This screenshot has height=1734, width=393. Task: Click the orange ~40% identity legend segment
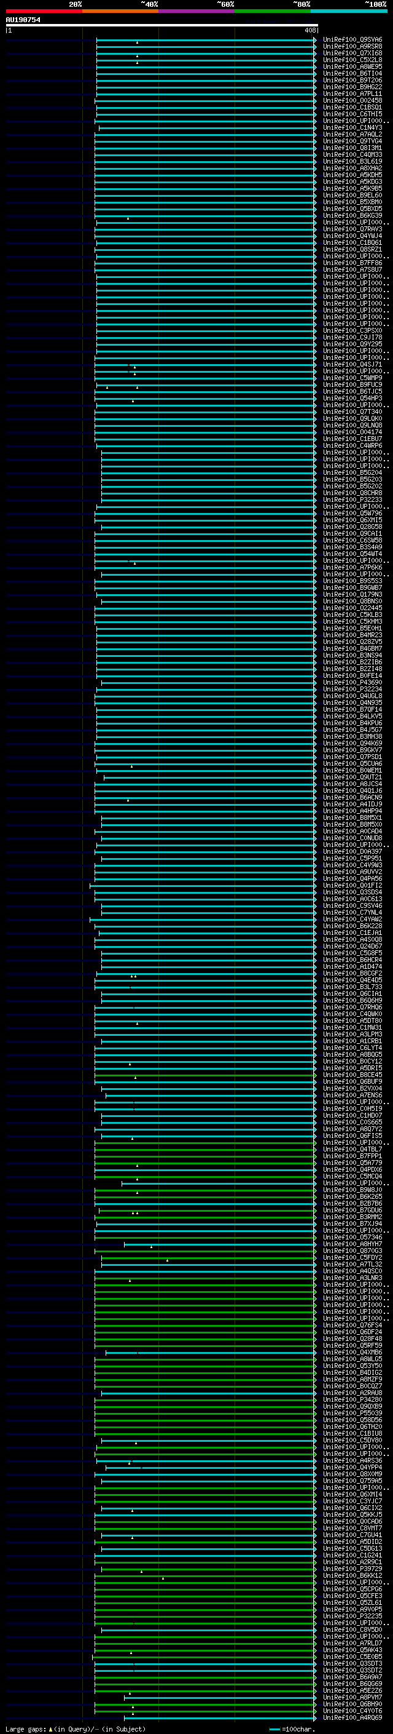tap(120, 11)
